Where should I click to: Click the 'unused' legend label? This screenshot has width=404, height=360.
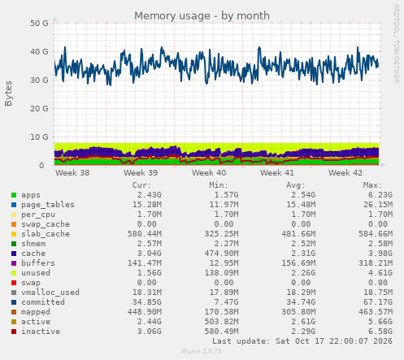36,273
